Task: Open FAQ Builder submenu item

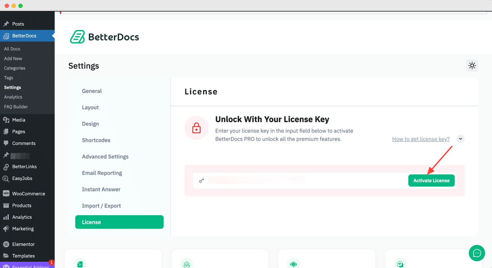Action: tap(16, 107)
